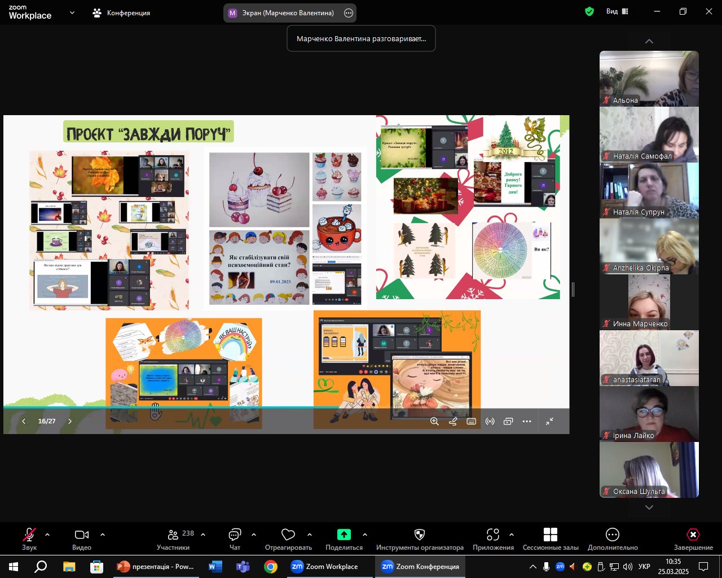Expand audio options arrow next to Звук
The height and width of the screenshot is (578, 722).
point(47,534)
